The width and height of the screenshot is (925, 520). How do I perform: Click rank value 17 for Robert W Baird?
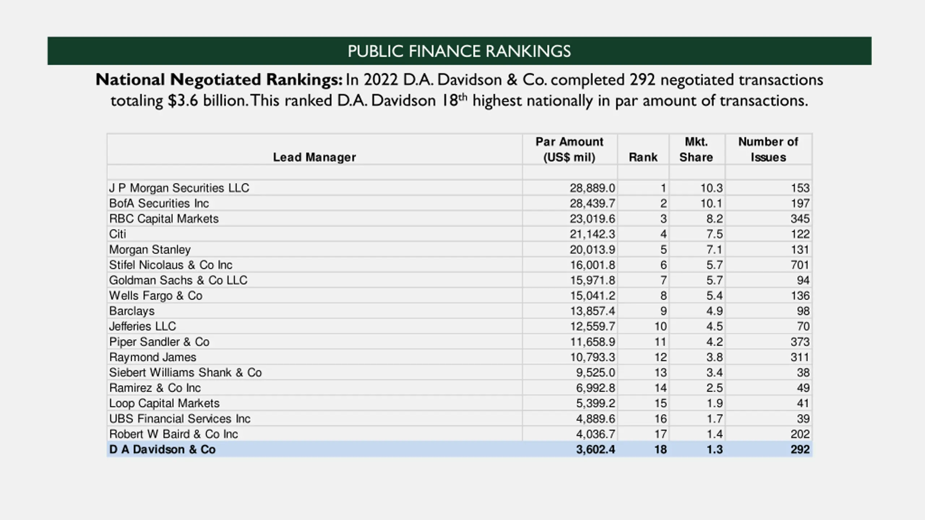point(661,434)
